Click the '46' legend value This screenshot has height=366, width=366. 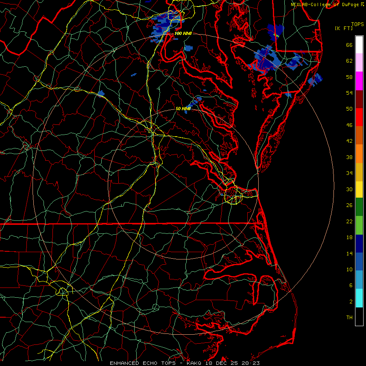tap(349, 125)
